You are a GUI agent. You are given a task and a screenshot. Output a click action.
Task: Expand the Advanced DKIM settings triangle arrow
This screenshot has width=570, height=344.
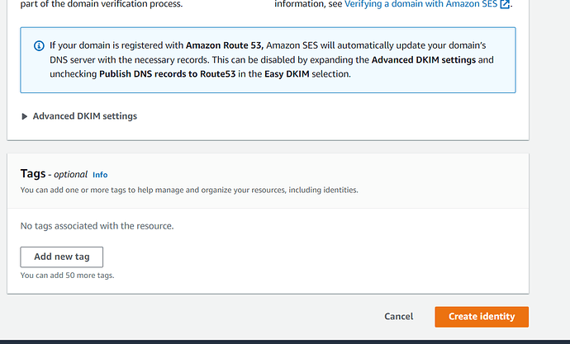click(x=24, y=116)
